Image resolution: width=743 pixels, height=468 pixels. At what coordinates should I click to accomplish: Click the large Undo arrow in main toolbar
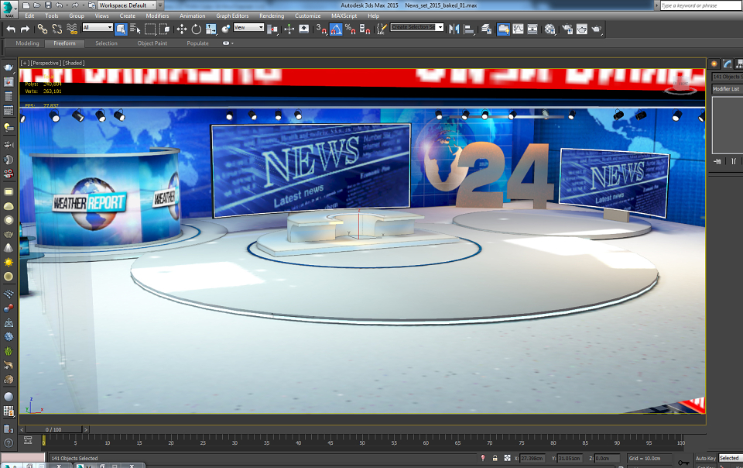(11, 29)
